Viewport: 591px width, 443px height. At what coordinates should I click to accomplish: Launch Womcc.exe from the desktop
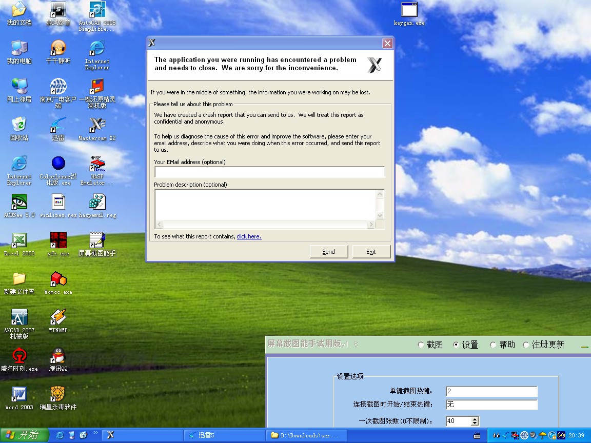pos(58,283)
